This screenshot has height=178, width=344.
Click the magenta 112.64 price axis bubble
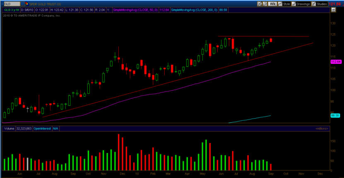coord(336,62)
